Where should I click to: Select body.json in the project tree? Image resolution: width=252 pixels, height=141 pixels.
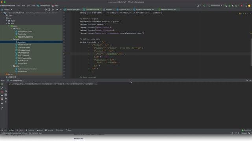[x=22, y=42]
